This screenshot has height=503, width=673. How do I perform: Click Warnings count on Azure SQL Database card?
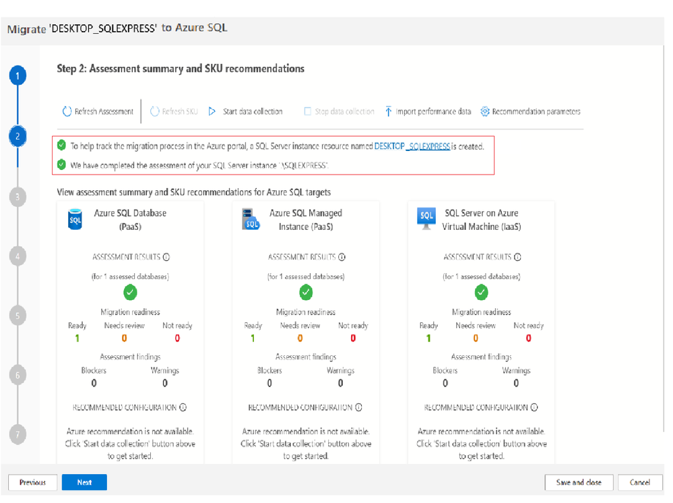click(165, 384)
